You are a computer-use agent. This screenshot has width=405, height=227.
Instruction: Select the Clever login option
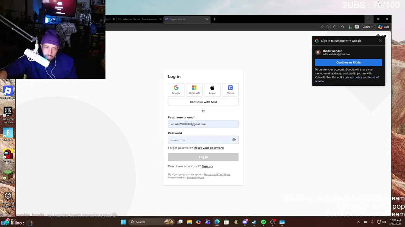tap(230, 90)
